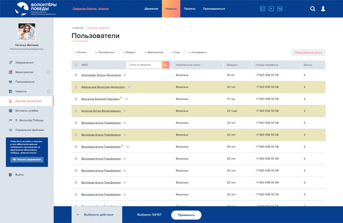Toggle the select-all checkbox beside ФИО
This screenshot has height=223, width=343.
[x=76, y=65]
